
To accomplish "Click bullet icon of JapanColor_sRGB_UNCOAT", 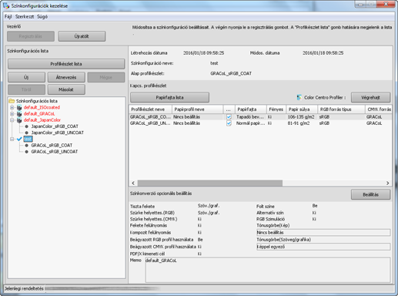I will point(26,133).
